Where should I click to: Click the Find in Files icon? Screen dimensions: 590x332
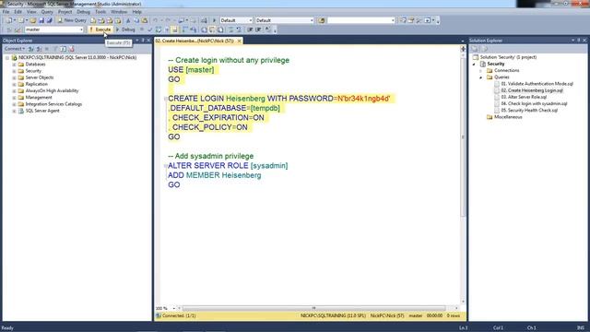(322, 20)
